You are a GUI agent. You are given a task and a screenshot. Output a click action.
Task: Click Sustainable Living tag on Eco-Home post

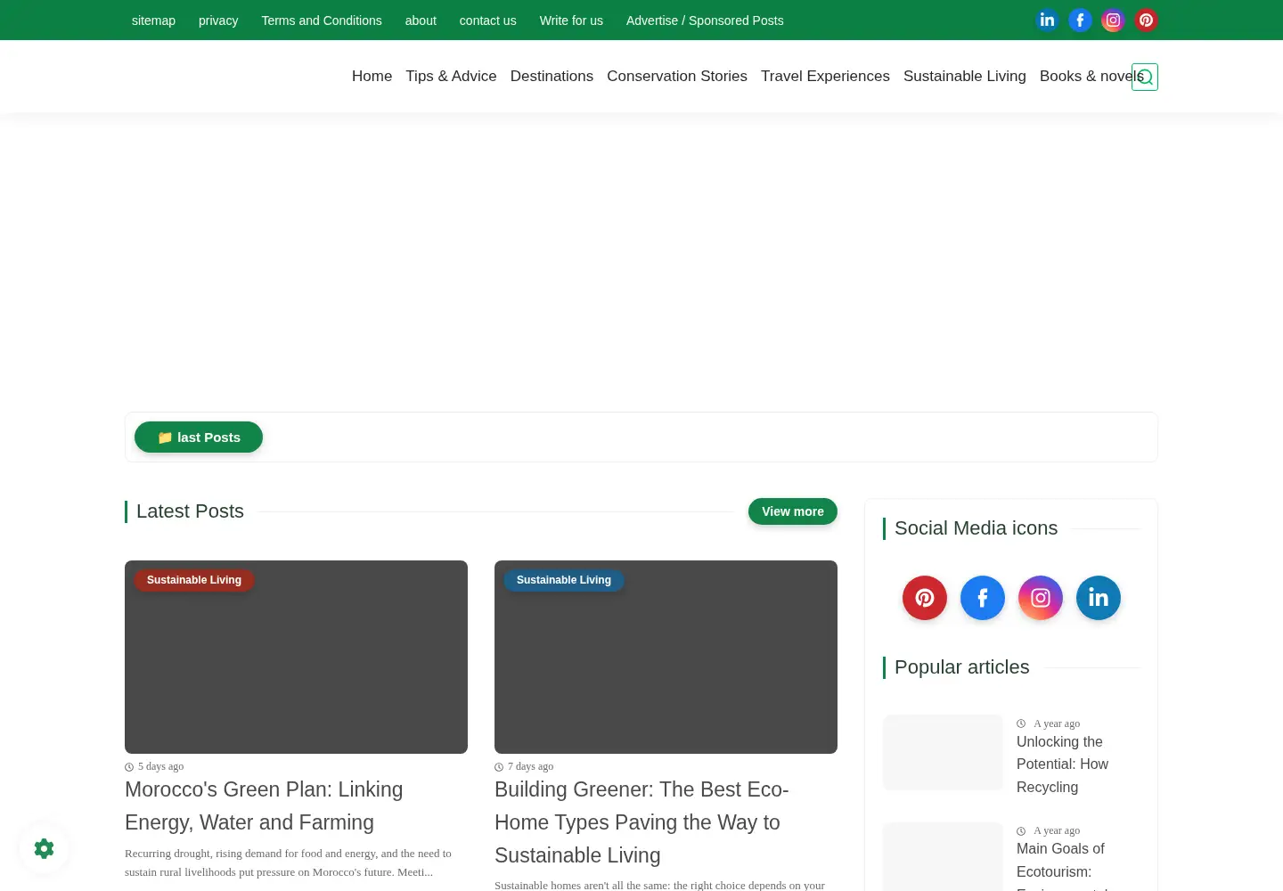(564, 580)
